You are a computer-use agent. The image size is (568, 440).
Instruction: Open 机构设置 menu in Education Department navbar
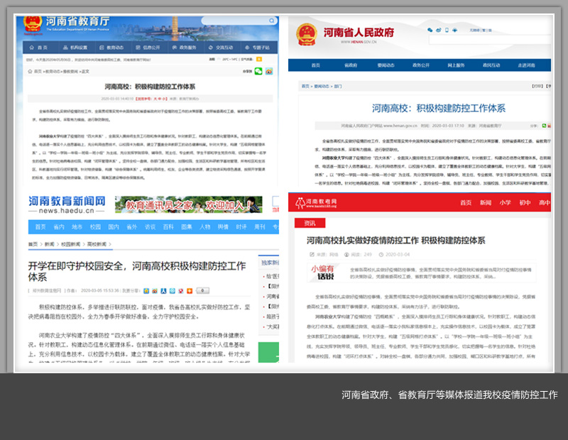(75, 48)
